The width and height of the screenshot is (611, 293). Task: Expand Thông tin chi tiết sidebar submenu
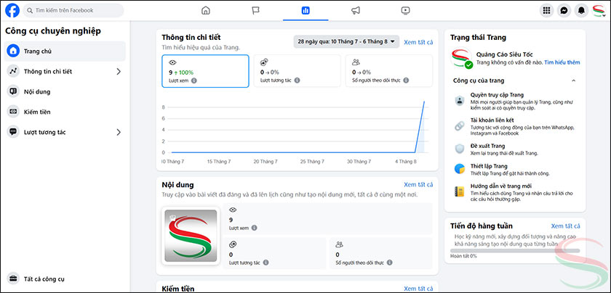pyautogui.click(x=119, y=71)
